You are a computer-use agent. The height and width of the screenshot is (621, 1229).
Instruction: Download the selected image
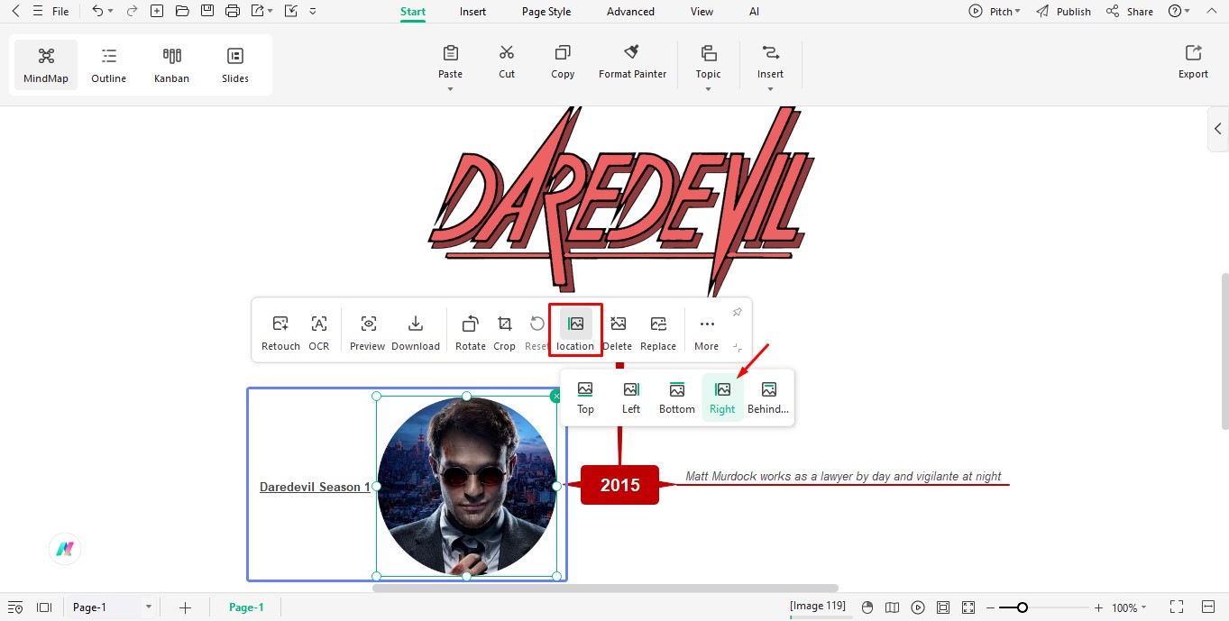416,332
